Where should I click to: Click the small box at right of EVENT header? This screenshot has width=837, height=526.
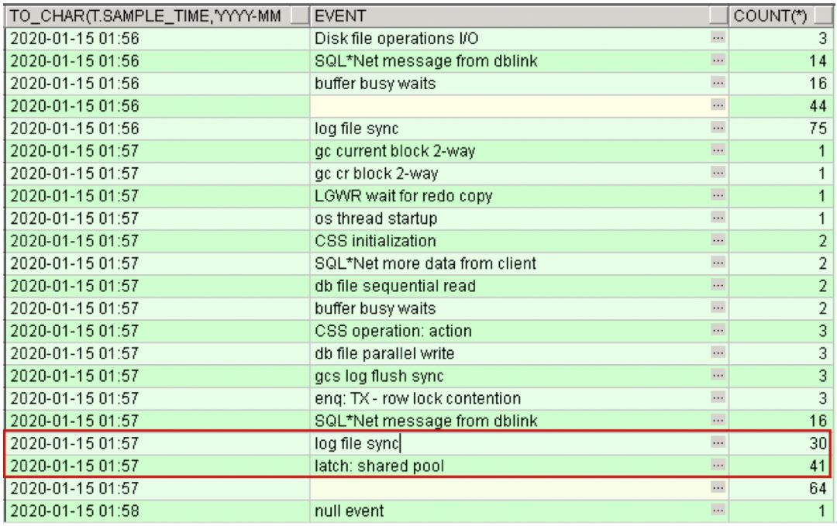[718, 16]
